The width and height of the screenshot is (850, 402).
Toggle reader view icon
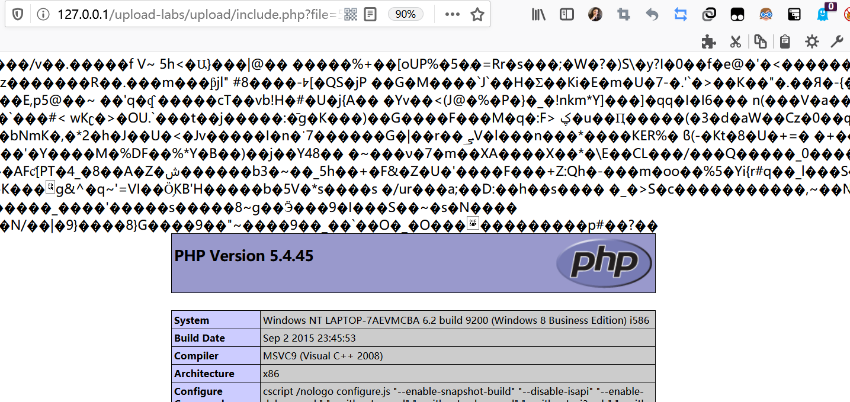[371, 14]
